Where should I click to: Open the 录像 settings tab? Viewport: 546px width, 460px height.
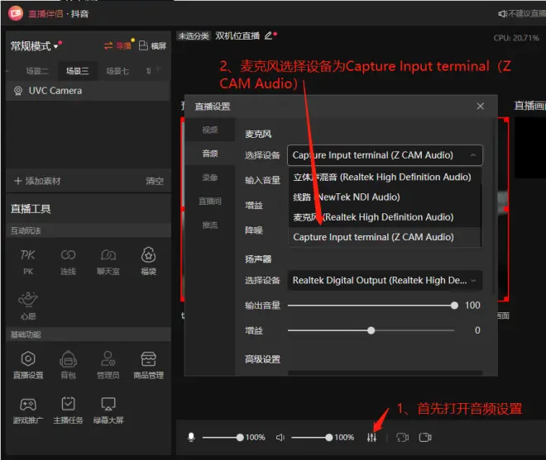point(210,178)
